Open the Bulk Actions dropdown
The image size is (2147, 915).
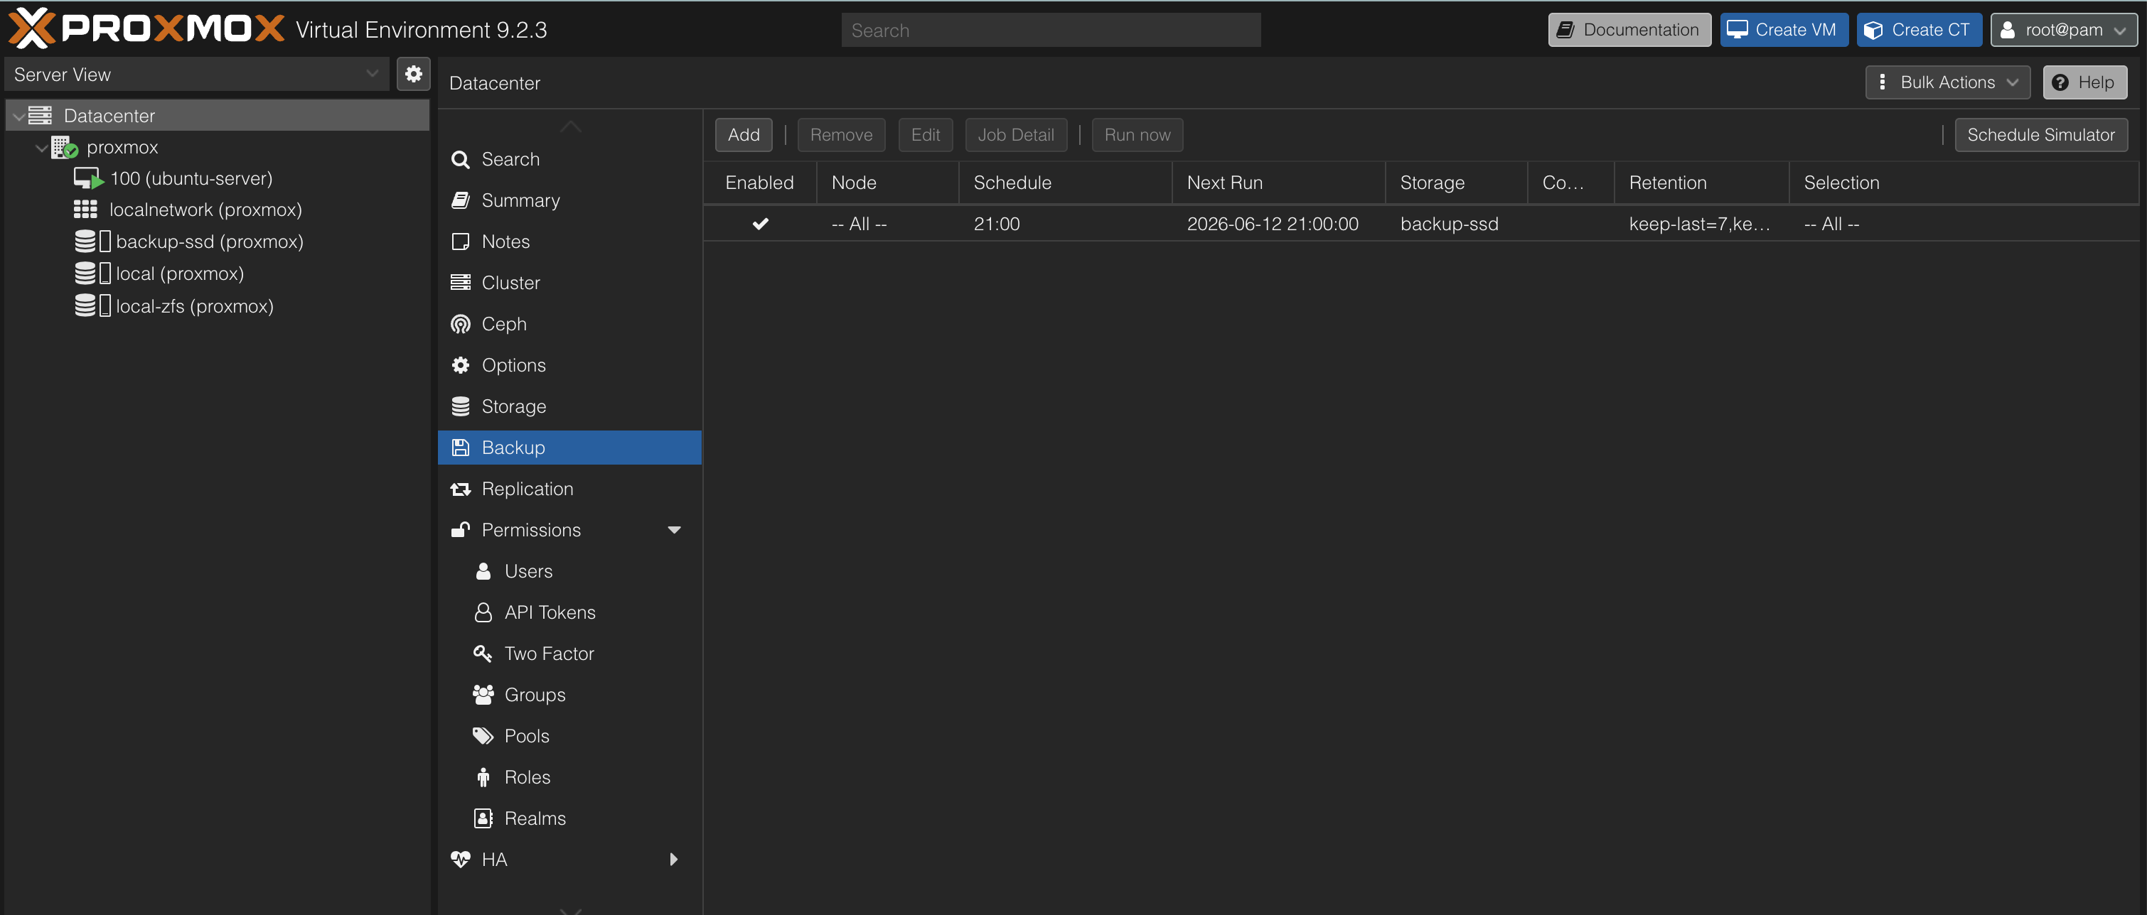pyautogui.click(x=1947, y=82)
